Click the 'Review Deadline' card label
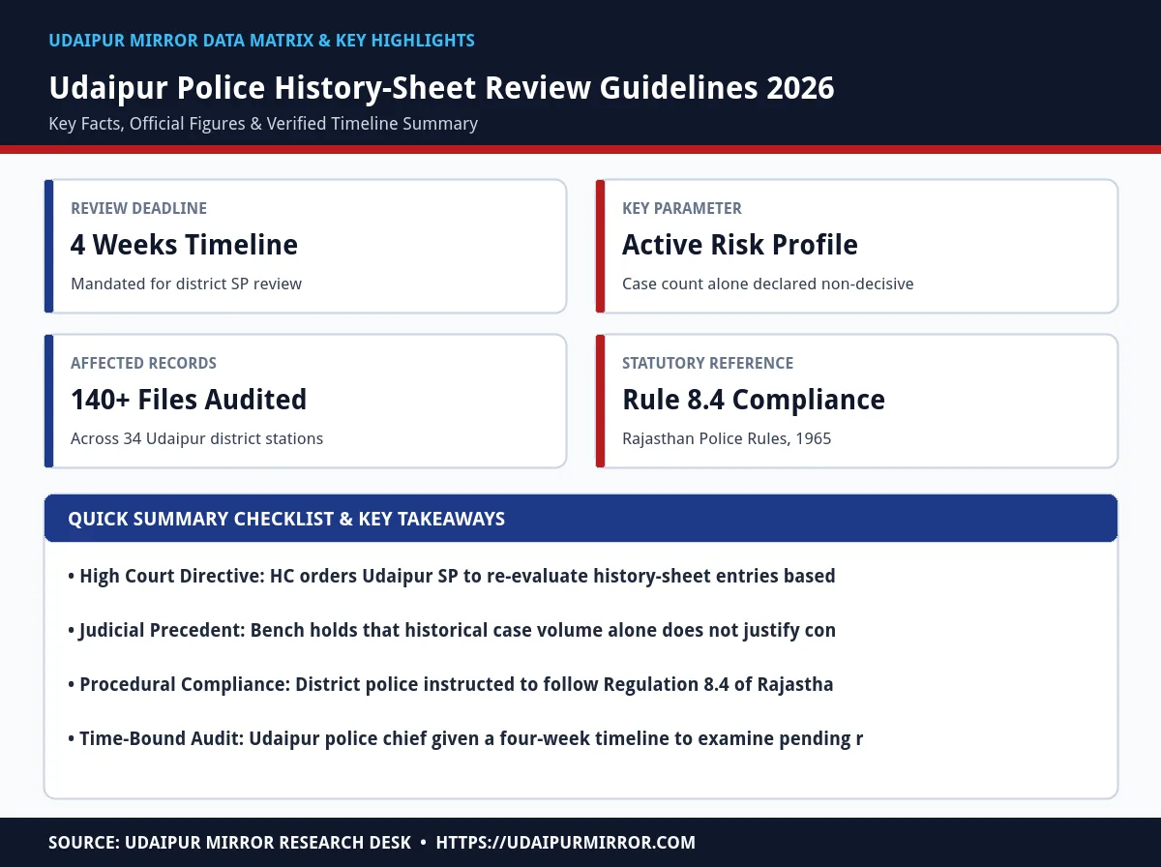1161x867 pixels. [x=138, y=208]
